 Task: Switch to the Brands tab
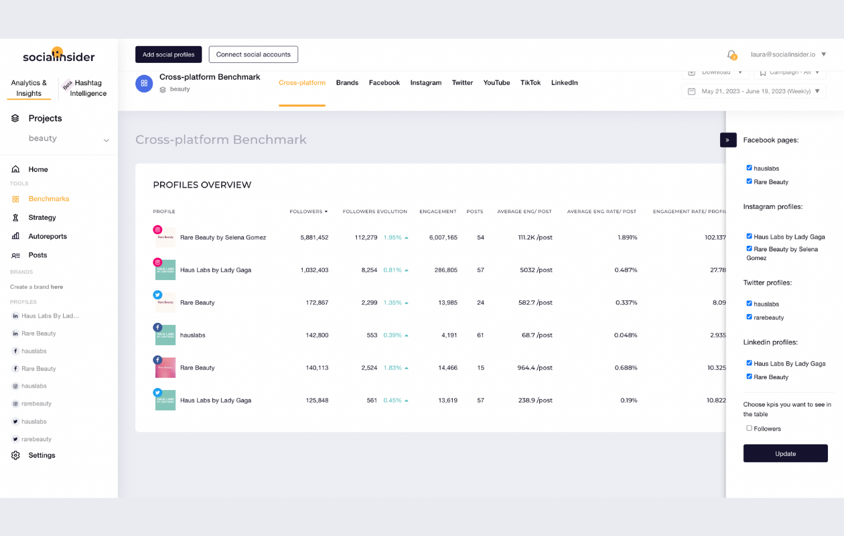(347, 83)
